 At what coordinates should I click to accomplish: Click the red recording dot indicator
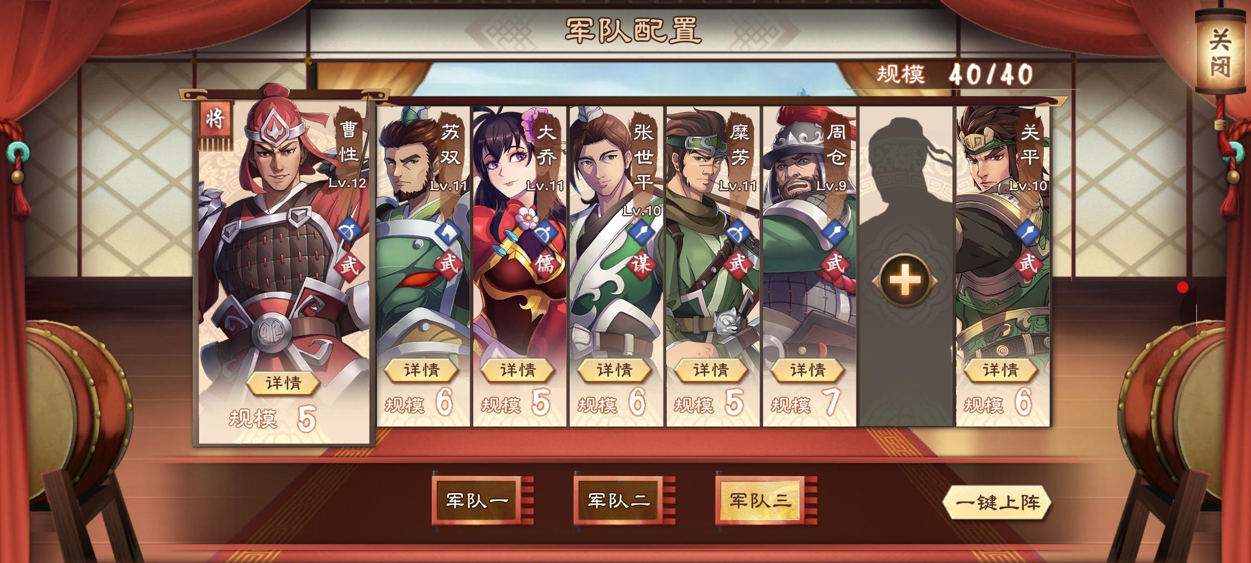(1183, 287)
